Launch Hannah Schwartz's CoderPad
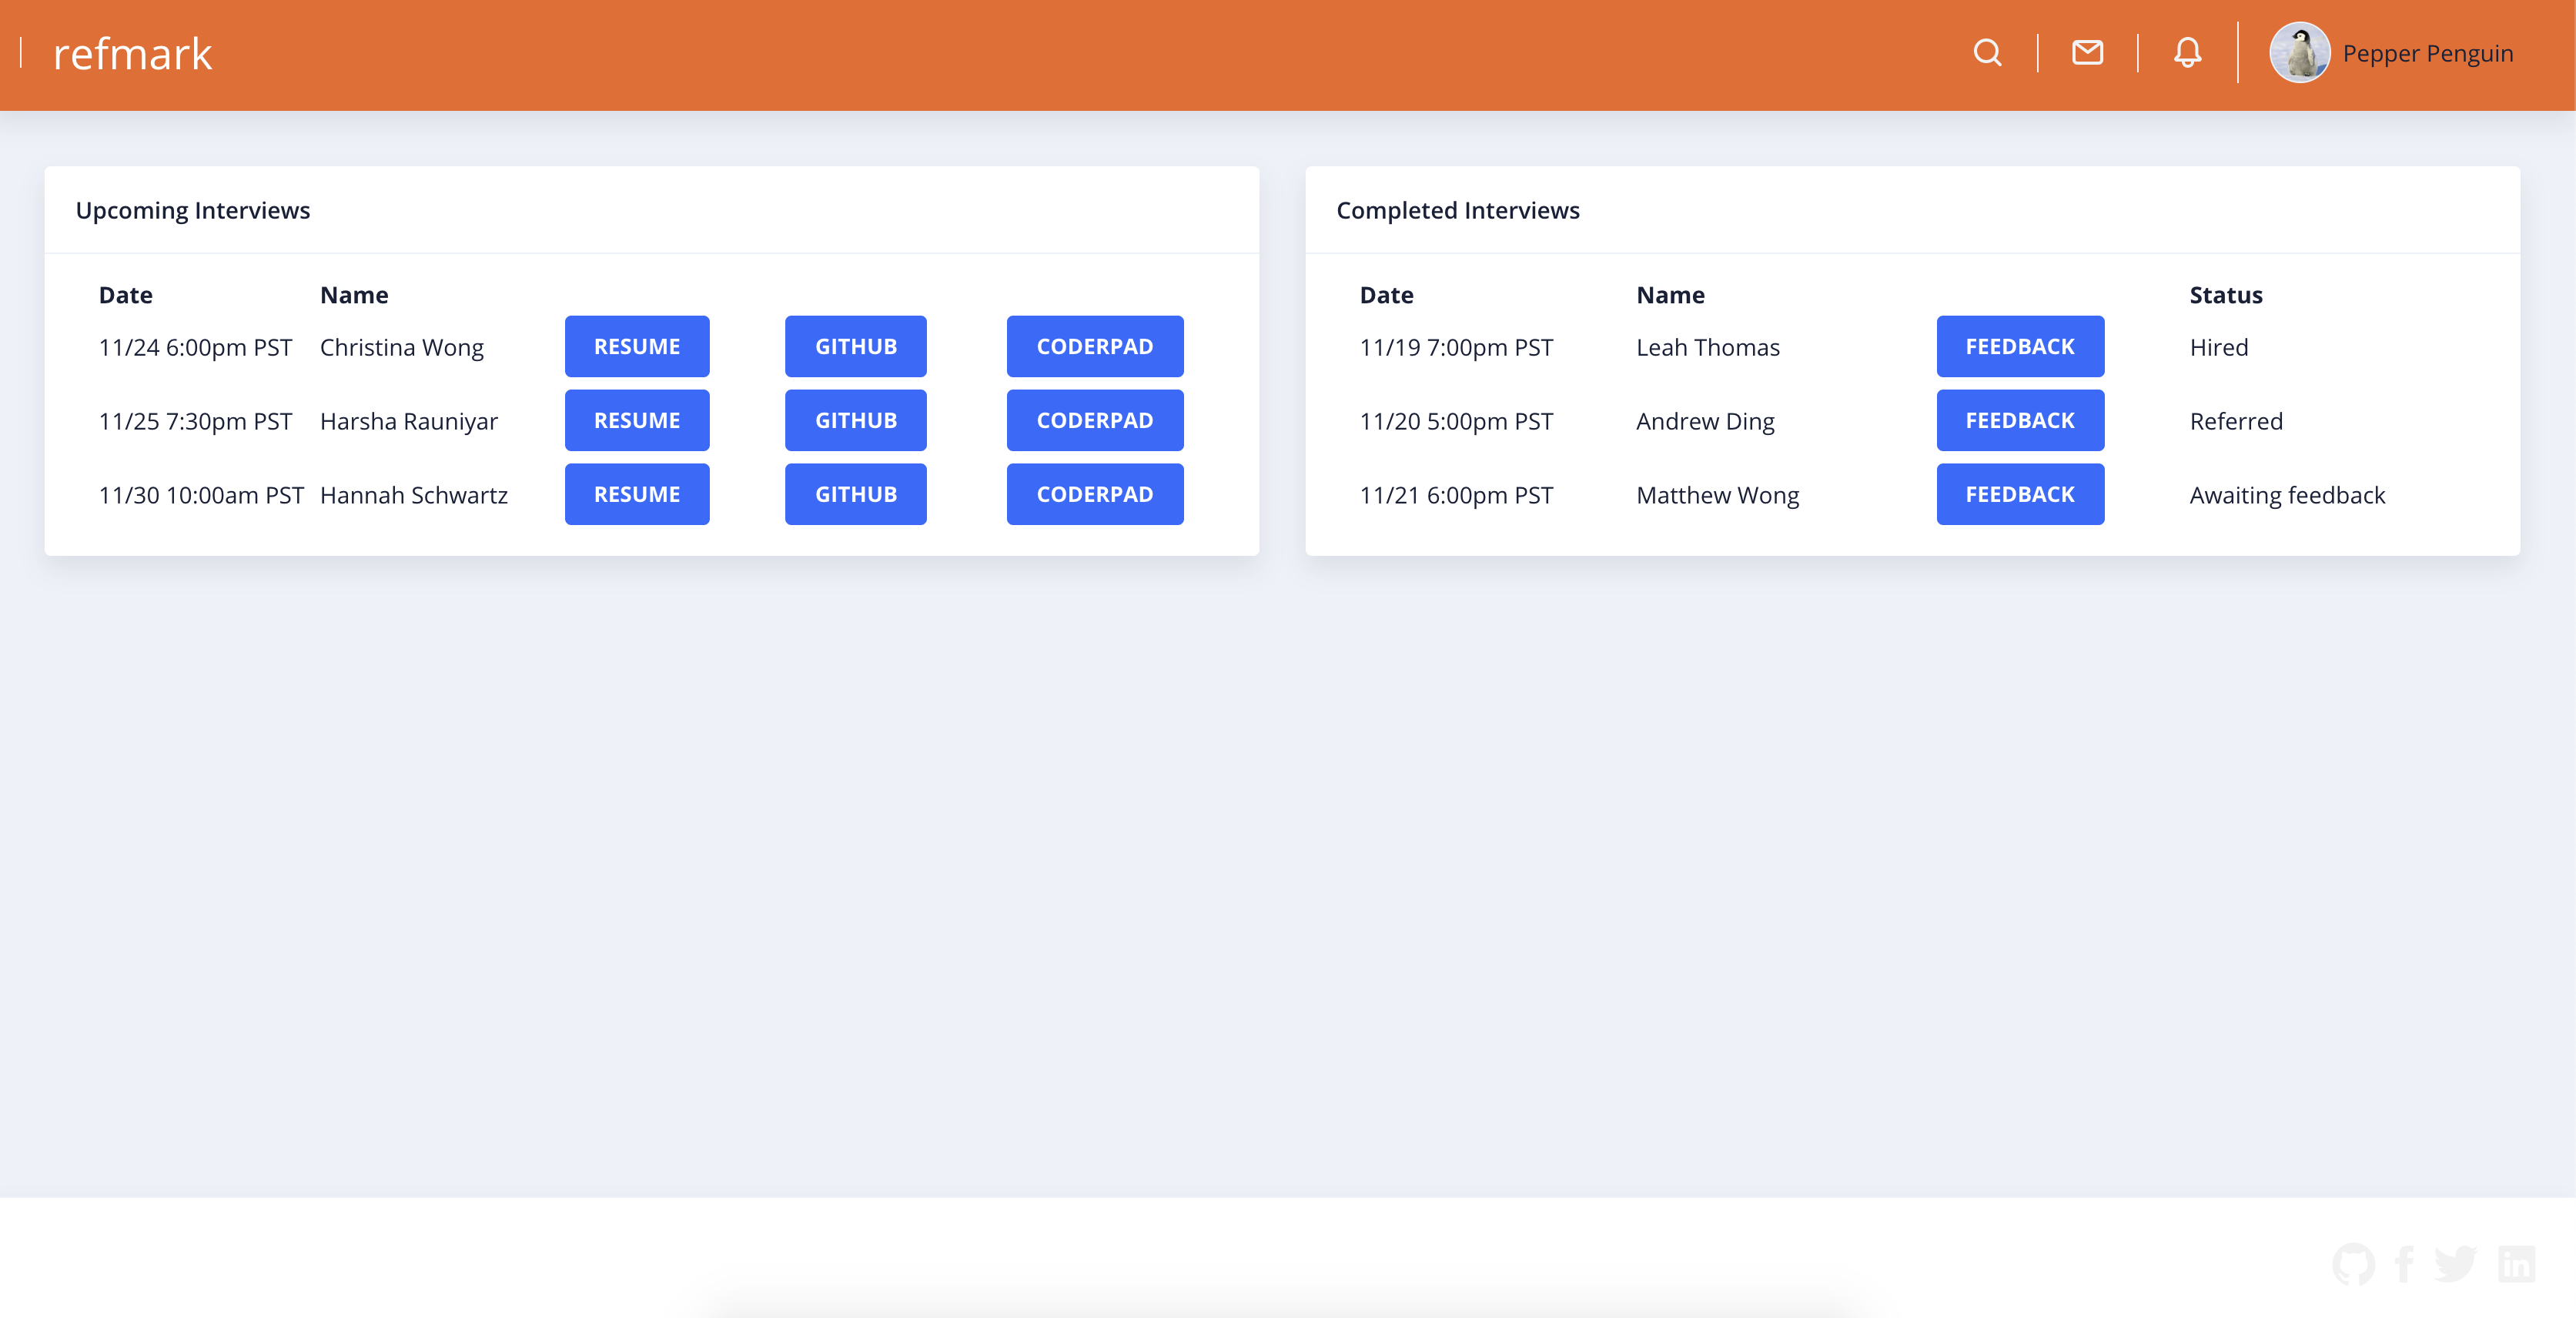The height and width of the screenshot is (1318, 2576). coord(1094,494)
